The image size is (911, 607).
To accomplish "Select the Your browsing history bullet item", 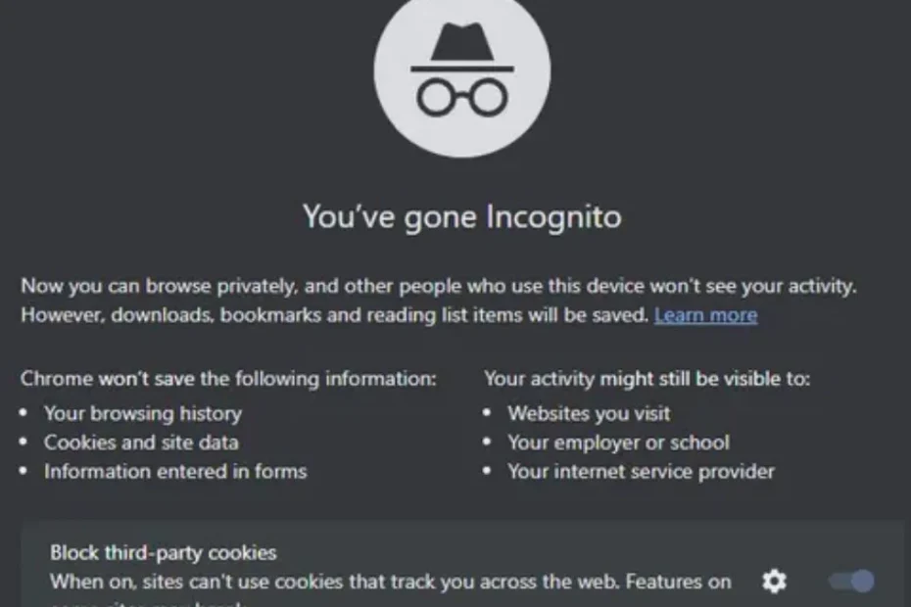I will 142,413.
